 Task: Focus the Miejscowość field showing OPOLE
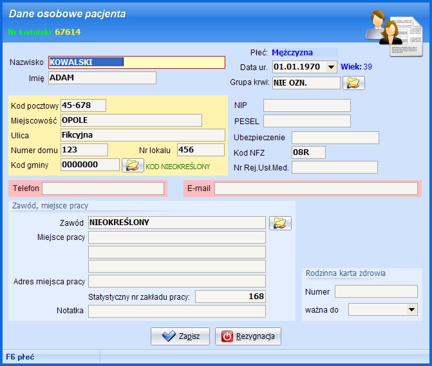click(131, 120)
